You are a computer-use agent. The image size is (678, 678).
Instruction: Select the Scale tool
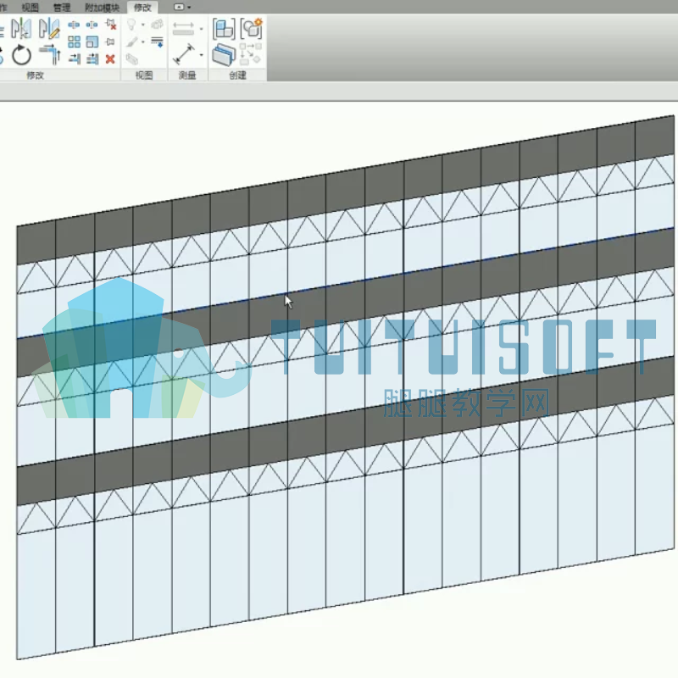click(x=92, y=42)
